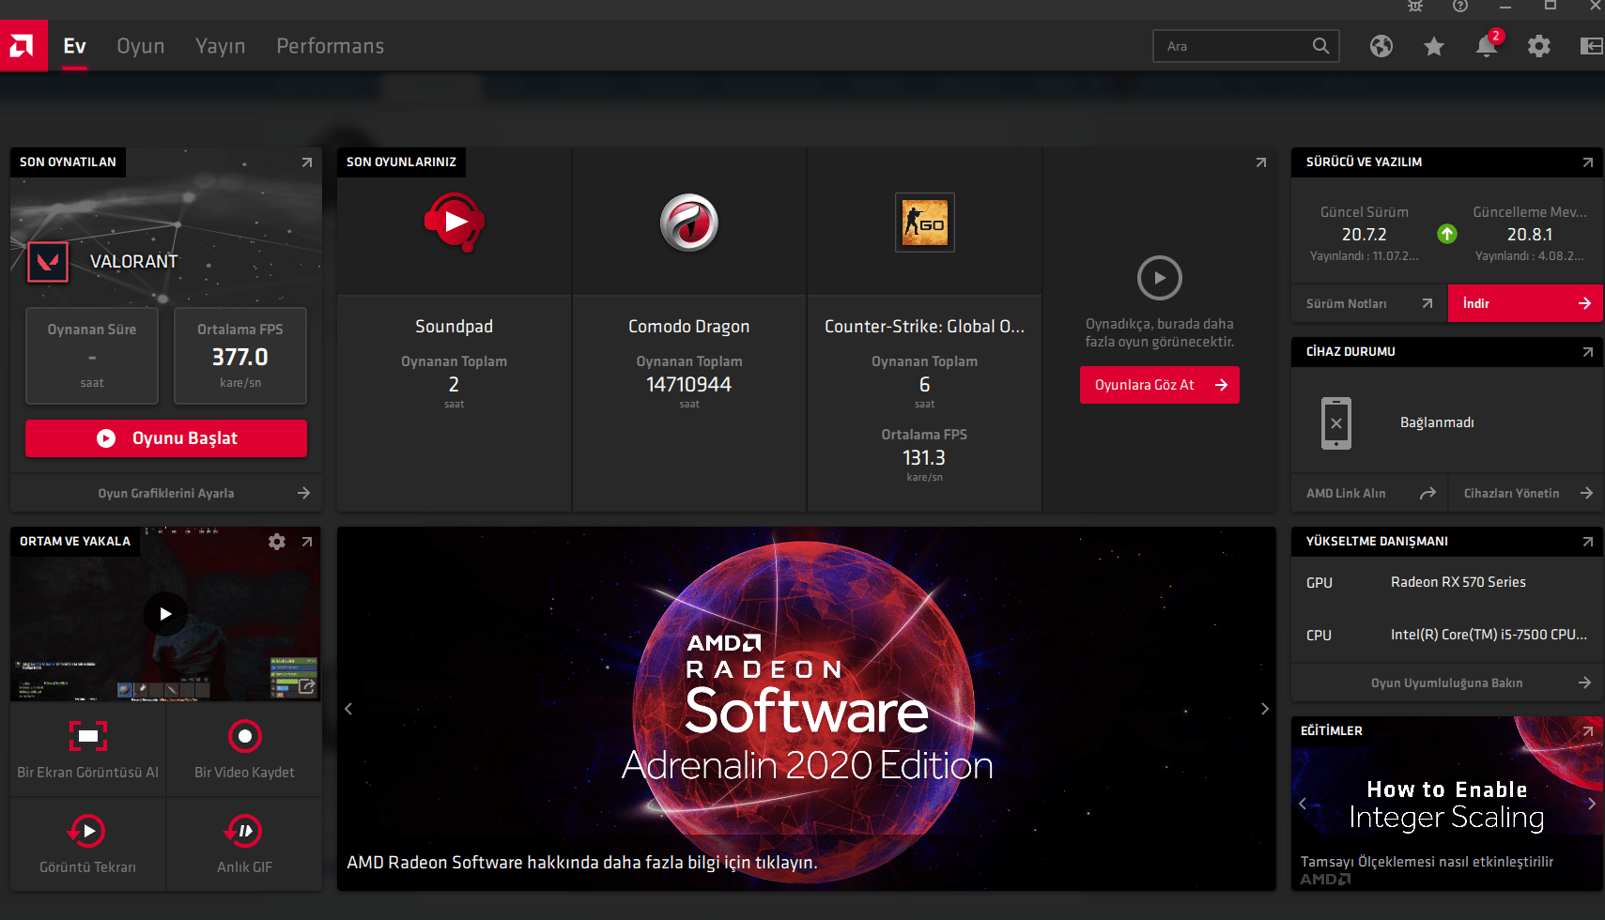Save Görüntü Tekrarı instant replay

88,844
